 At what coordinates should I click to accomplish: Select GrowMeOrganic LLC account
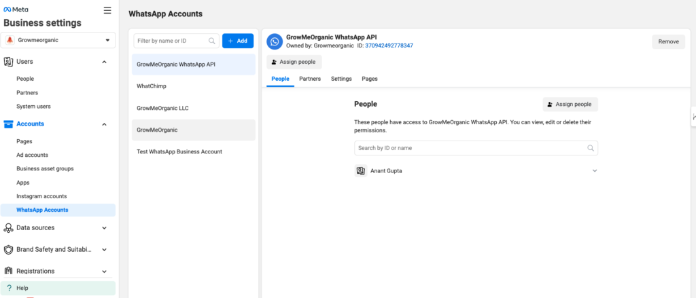[x=194, y=108]
